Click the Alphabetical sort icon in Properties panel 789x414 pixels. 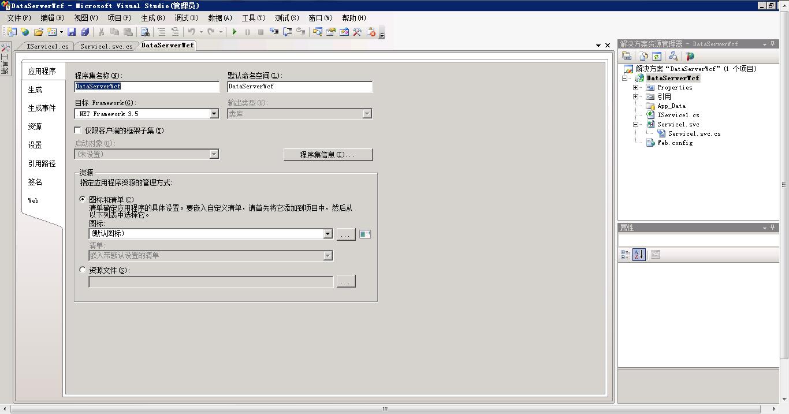(639, 255)
